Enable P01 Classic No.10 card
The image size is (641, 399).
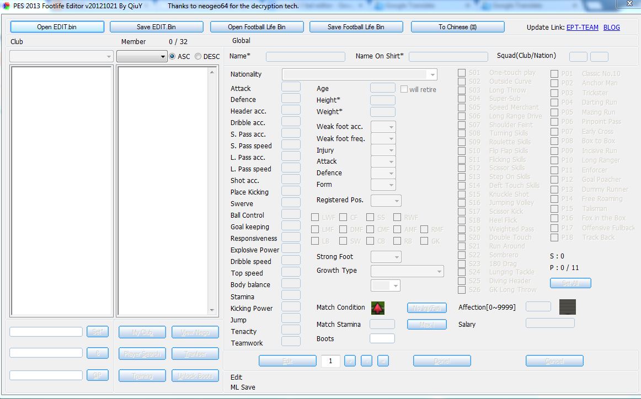point(554,73)
